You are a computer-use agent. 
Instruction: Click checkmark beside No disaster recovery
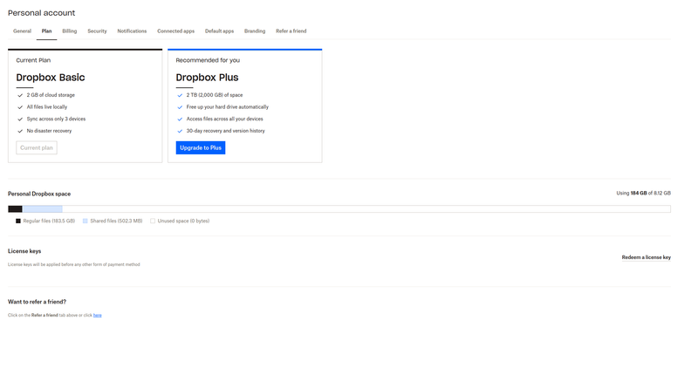[x=20, y=132]
